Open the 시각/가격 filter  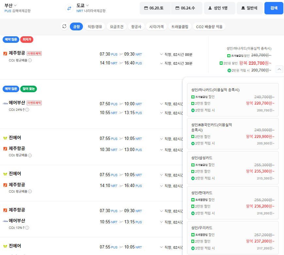(156, 27)
